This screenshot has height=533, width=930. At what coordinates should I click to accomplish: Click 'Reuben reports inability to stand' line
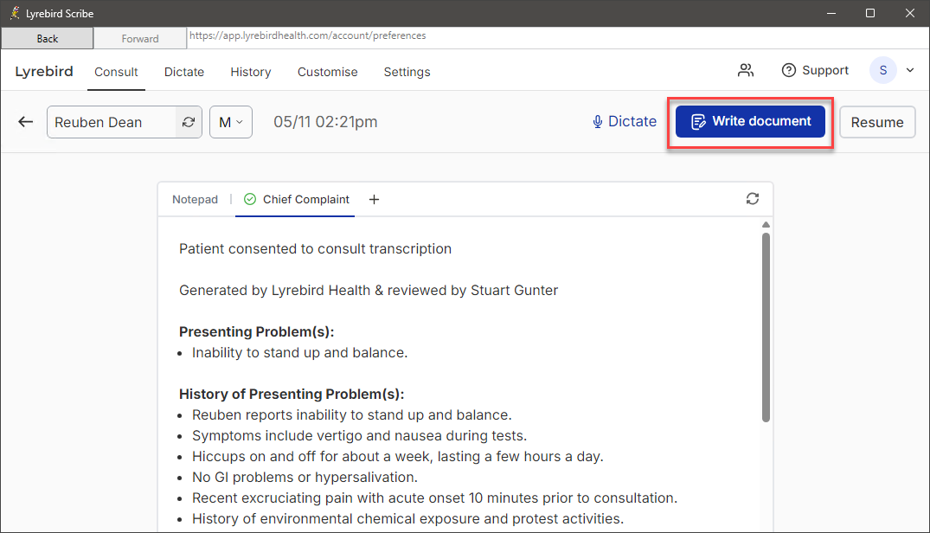(352, 415)
